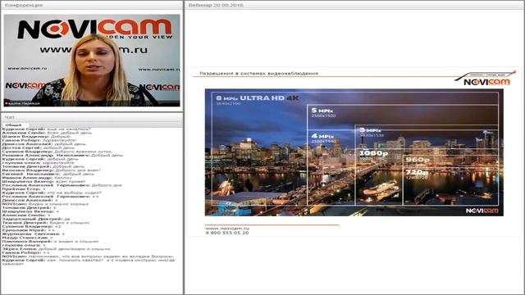This screenshot has height=295, width=525.
Task: Click the 4 MPix resolution label
Action: tap(322, 136)
